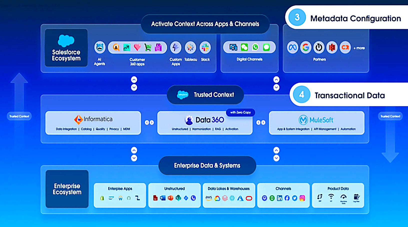Open the MuleSoft card
Viewport: 408px width, 227px height.
pos(316,123)
